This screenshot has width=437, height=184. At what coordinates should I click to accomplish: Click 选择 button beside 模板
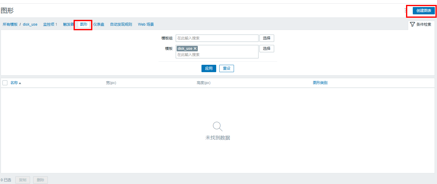267,49
